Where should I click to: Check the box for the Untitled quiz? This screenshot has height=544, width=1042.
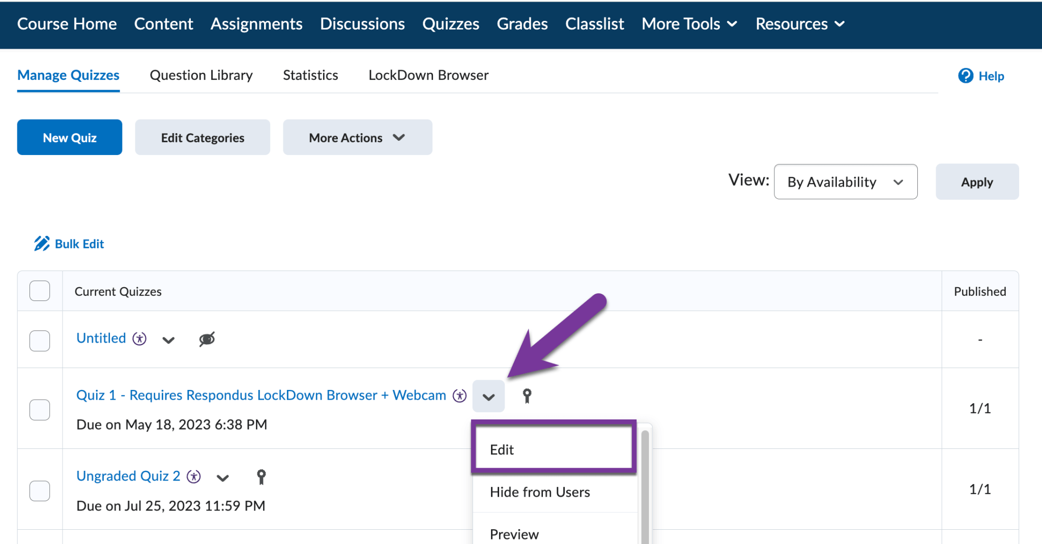(39, 341)
